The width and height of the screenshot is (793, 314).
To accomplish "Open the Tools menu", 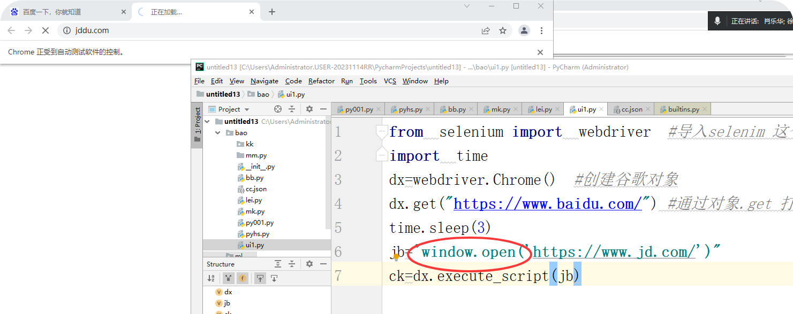I will tap(368, 81).
